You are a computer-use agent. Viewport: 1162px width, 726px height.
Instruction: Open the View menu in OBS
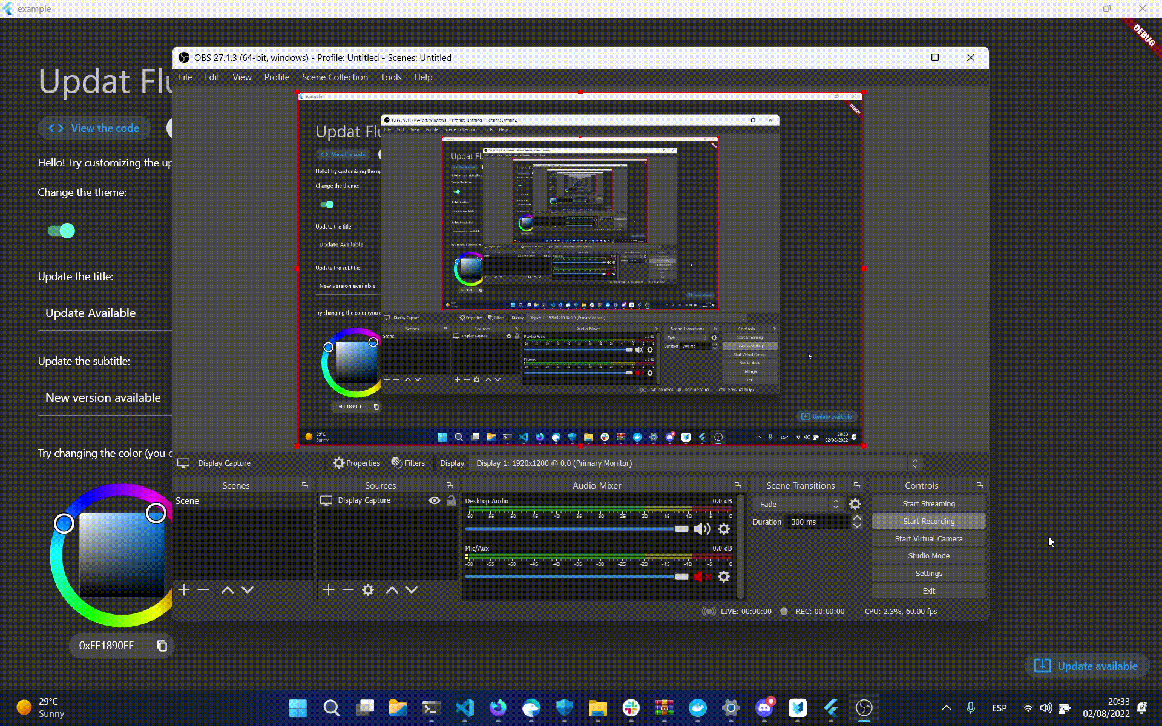click(x=241, y=77)
